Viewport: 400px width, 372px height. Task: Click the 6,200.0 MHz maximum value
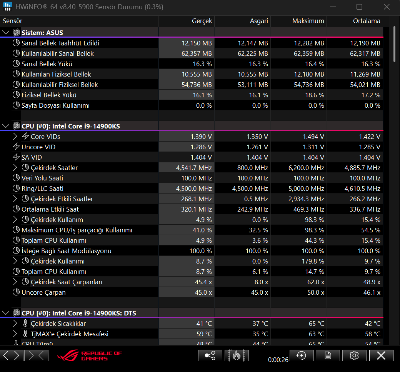306,168
